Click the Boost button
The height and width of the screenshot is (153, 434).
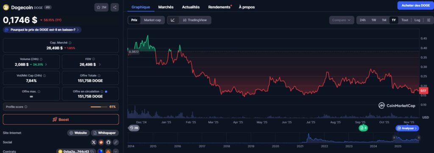tap(61, 120)
